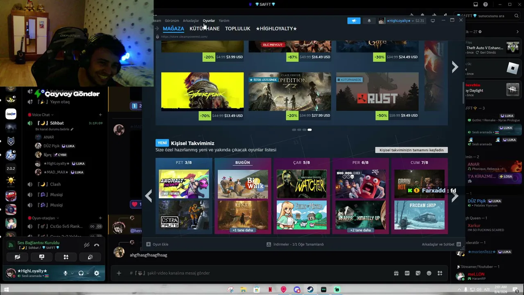Open The Watcher game in the calendar
Image resolution: width=524 pixels, height=295 pixels.
coord(302,184)
